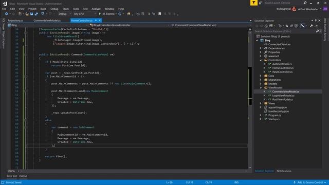This screenshot has width=329, height=185.
Task: Switch to the Repository.cs tab
Action: (x=15, y=21)
